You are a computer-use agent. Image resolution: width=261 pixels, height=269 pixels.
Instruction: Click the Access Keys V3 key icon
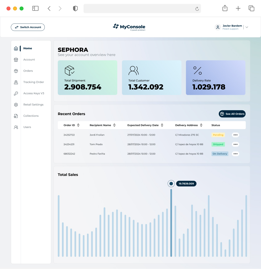[x=16, y=93]
